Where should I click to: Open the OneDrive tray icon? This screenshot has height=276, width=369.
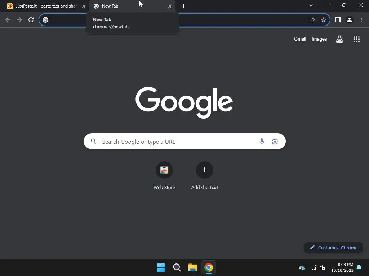pyautogui.click(x=302, y=267)
